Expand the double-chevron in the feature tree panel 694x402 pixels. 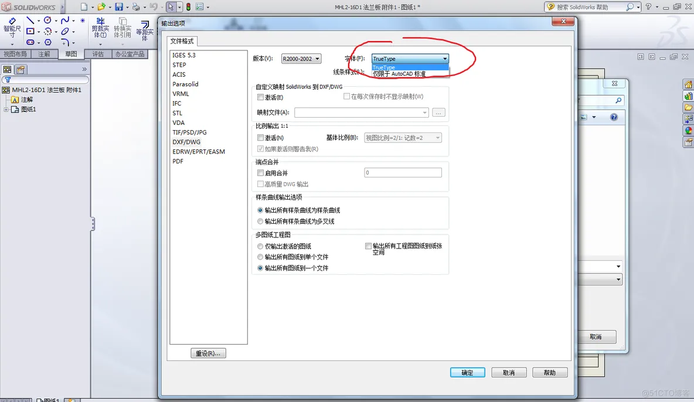coord(84,69)
